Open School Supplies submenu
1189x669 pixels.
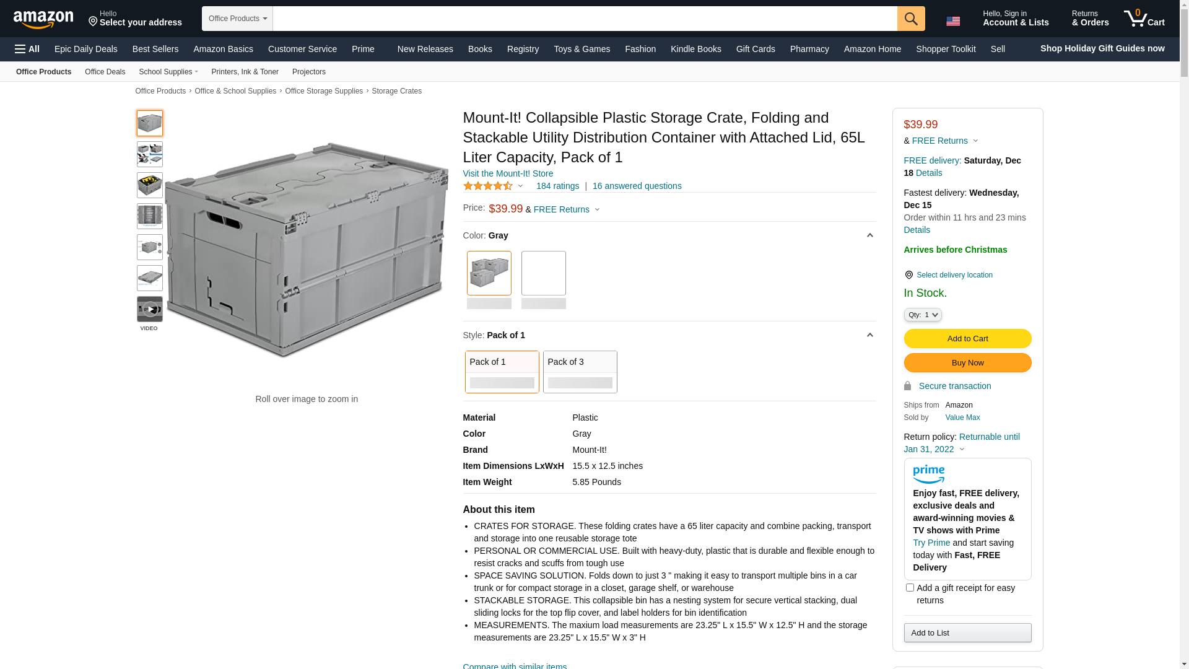tap(168, 72)
